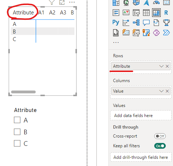Select the Q&A speech bubble visual

(x=146, y=23)
